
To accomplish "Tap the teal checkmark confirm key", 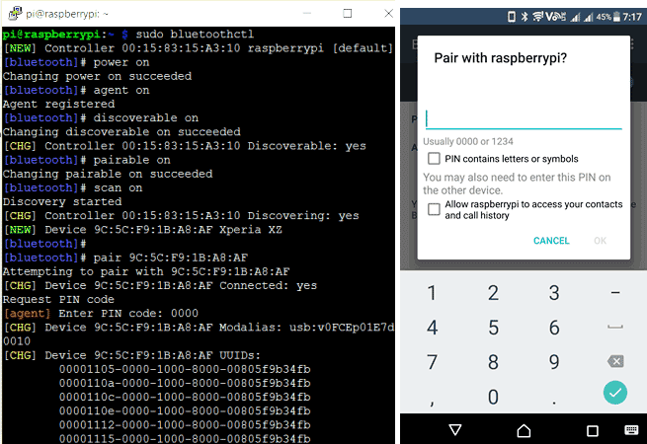I will [x=614, y=393].
